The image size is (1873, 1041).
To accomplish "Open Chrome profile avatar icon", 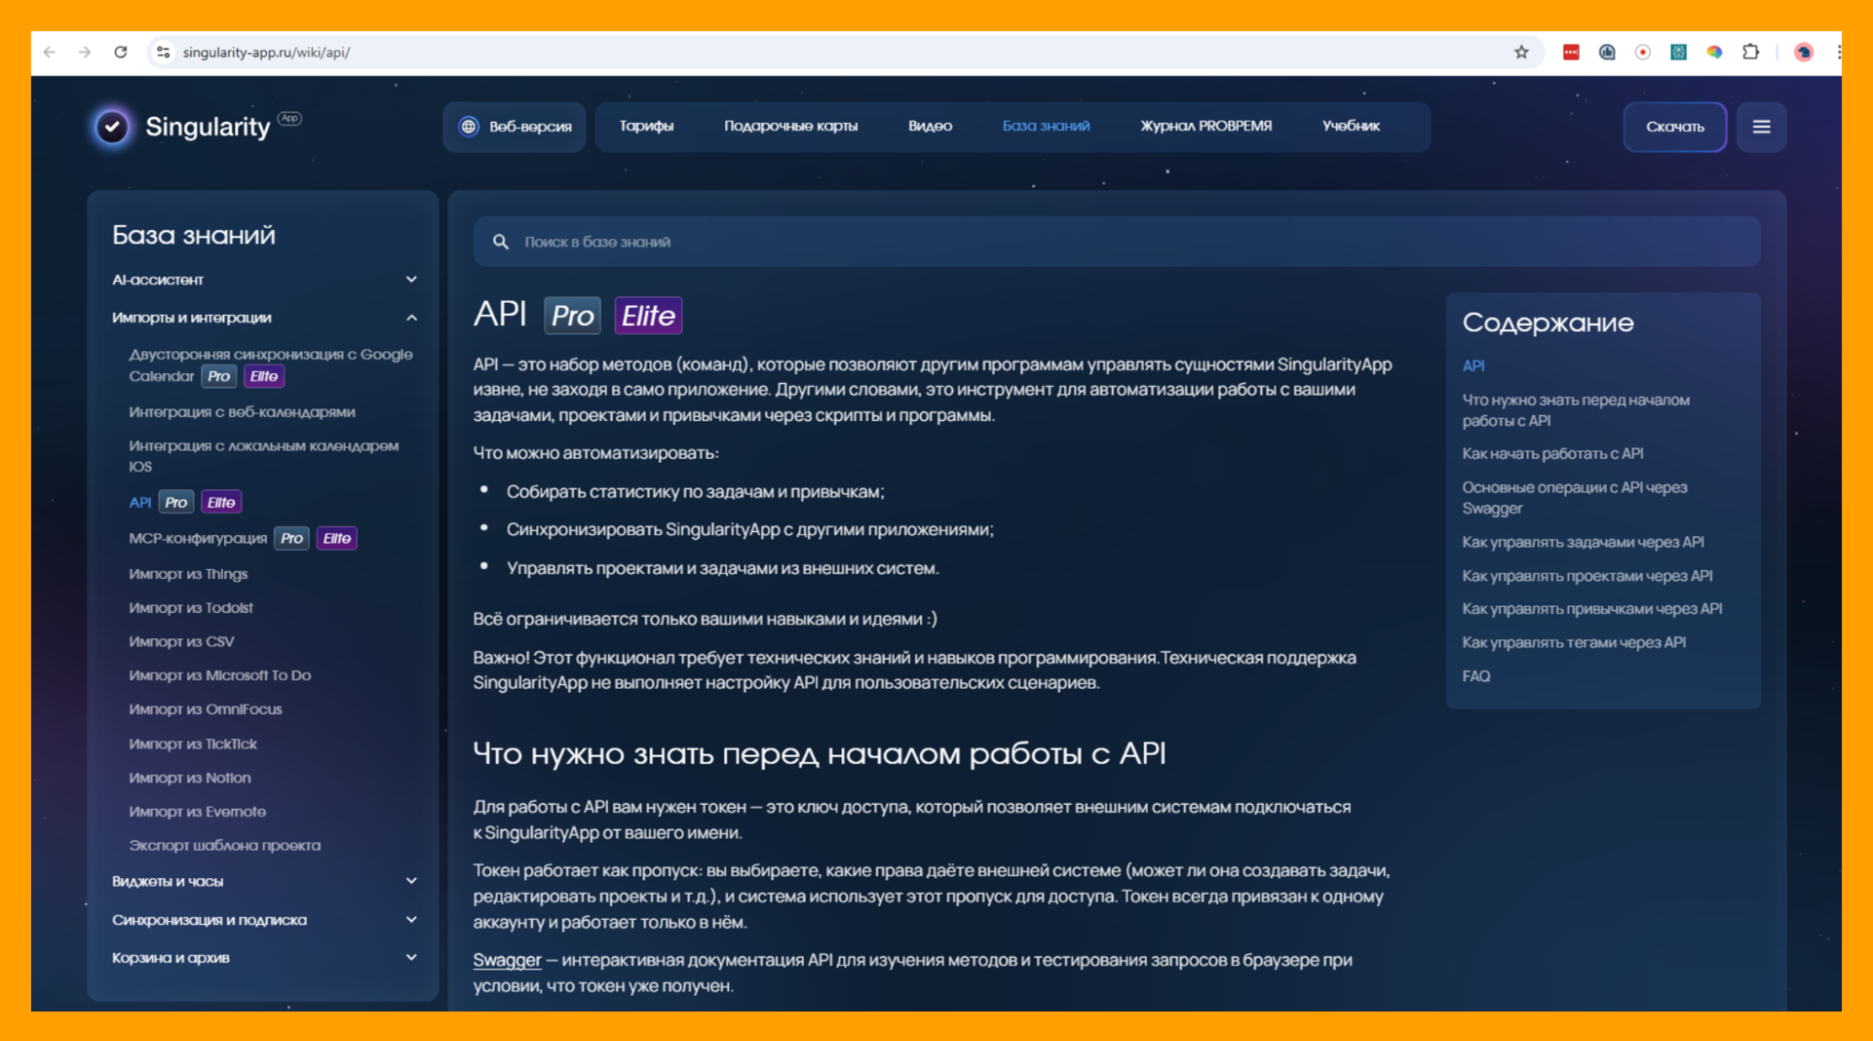I will click(1803, 52).
